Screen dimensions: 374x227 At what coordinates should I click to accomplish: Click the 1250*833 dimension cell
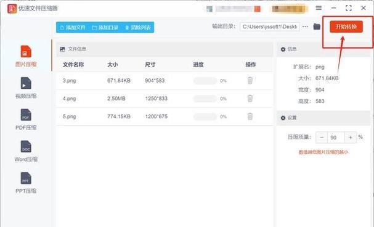tap(157, 98)
